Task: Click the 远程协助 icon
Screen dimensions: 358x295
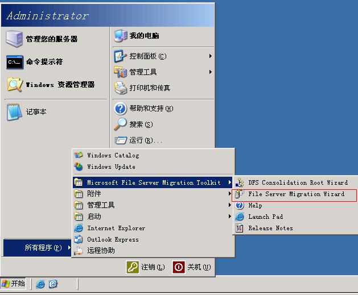Action: (79, 251)
